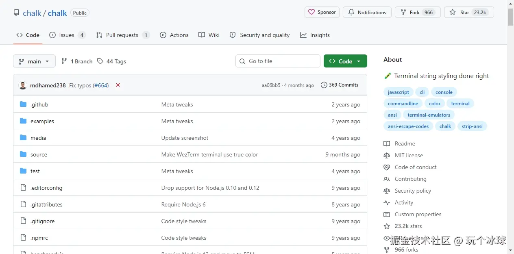514x254 pixels.
Task: Go to the Actions tab
Action: (174, 35)
